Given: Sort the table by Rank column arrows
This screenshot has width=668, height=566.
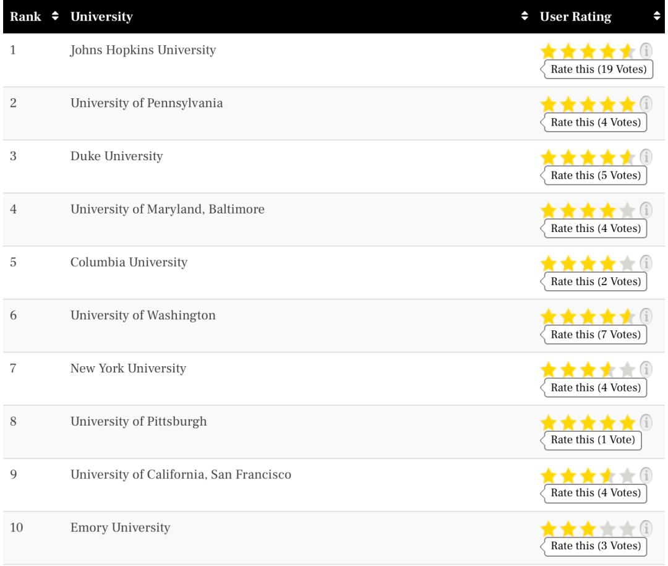Looking at the screenshot, I should tap(54, 17).
